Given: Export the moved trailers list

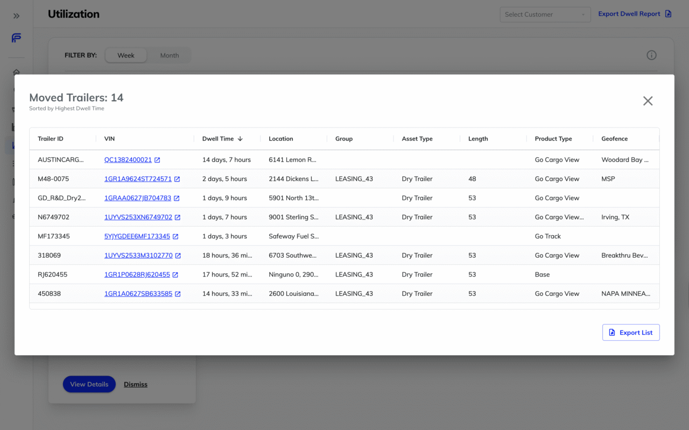Looking at the screenshot, I should point(630,333).
